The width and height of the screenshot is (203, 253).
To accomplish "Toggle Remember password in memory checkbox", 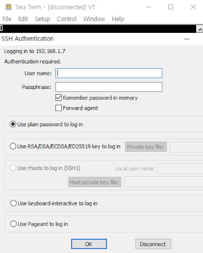I will coord(58,98).
